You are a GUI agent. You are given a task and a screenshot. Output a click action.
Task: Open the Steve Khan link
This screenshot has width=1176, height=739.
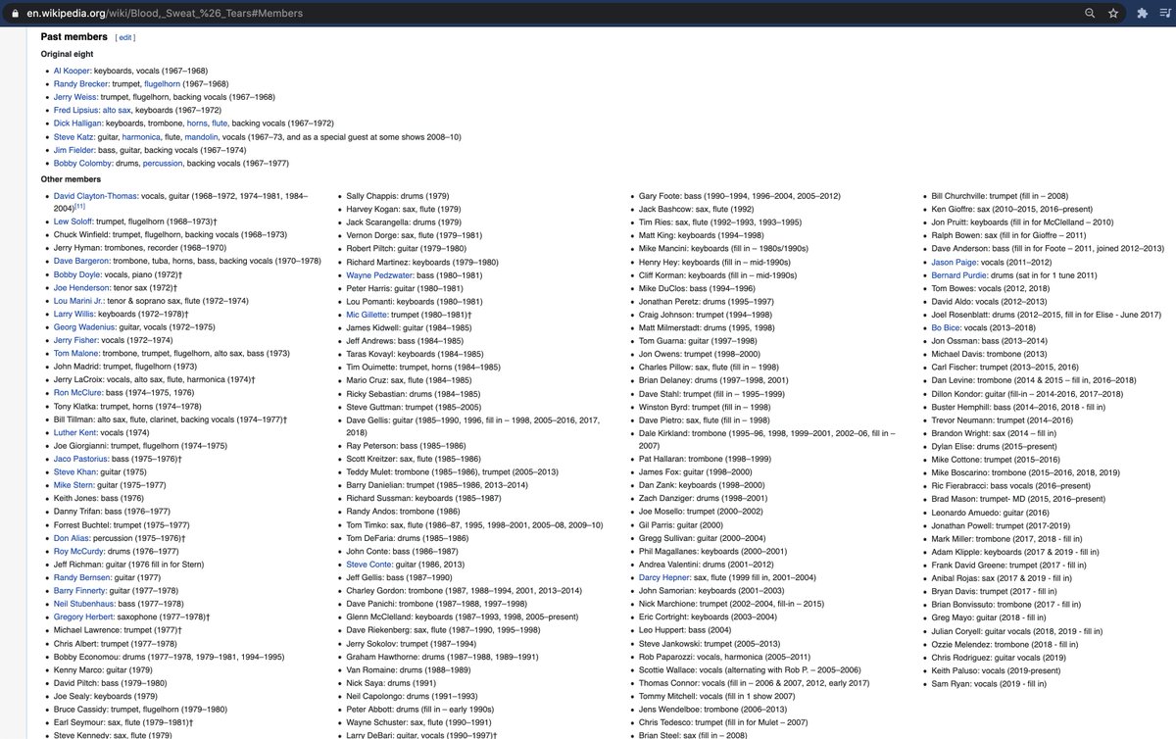pyautogui.click(x=75, y=471)
